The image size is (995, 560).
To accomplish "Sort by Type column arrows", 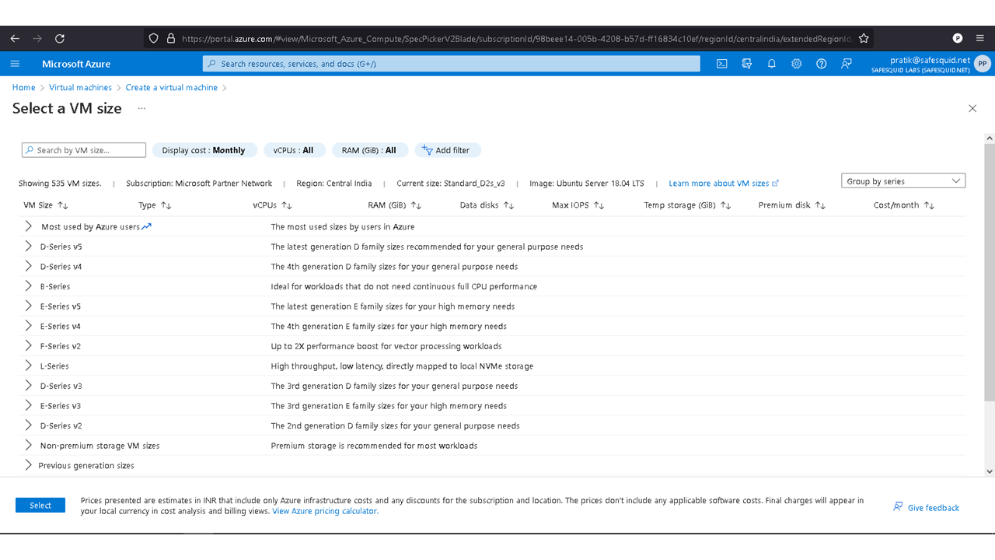I will click(x=166, y=205).
